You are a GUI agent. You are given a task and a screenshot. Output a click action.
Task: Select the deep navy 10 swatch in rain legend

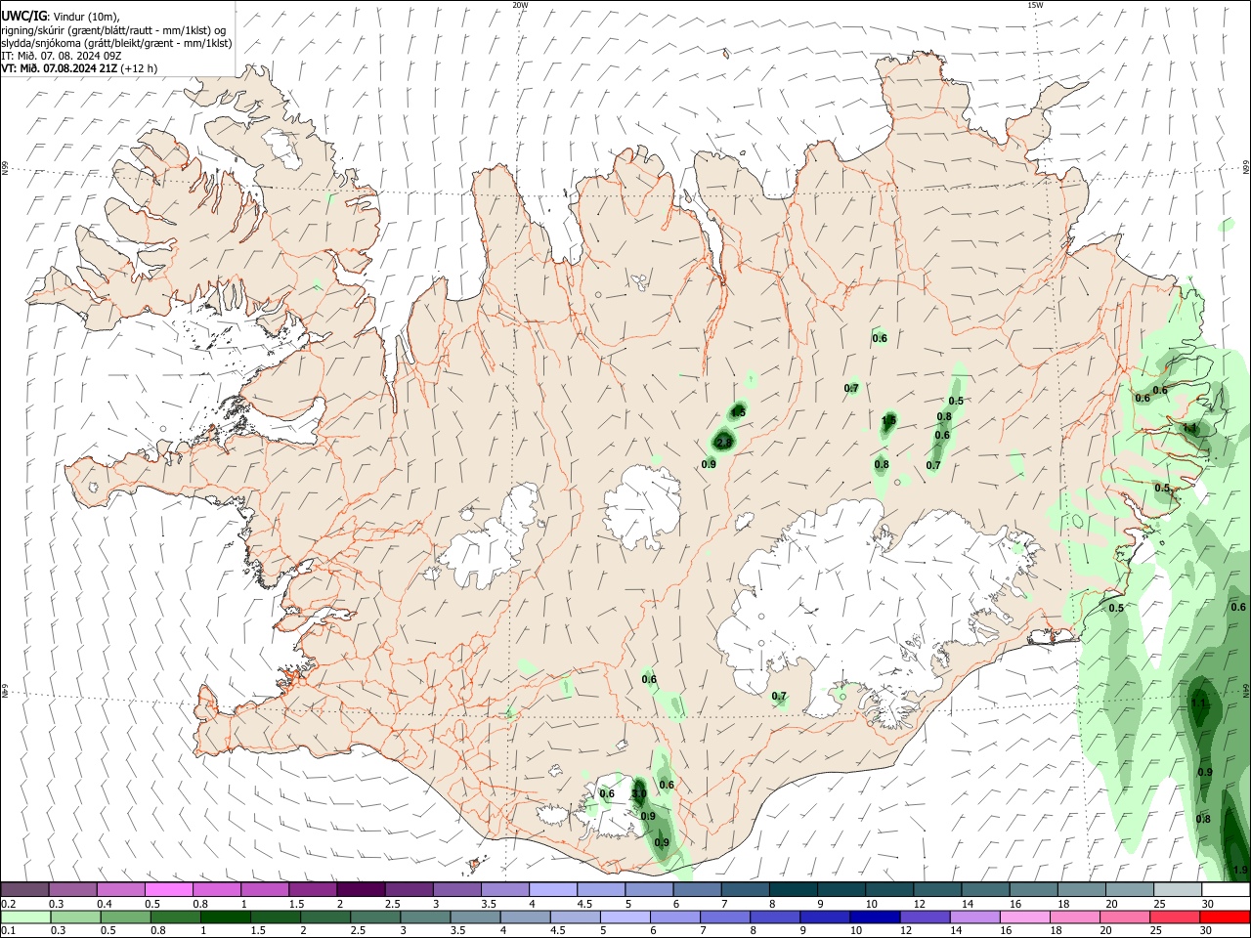(x=876, y=917)
